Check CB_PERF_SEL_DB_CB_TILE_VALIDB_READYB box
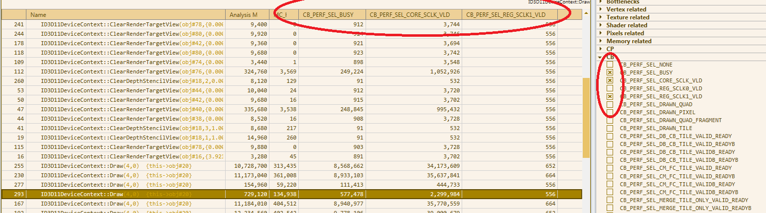The height and width of the screenshot is (213, 766). pos(610,160)
